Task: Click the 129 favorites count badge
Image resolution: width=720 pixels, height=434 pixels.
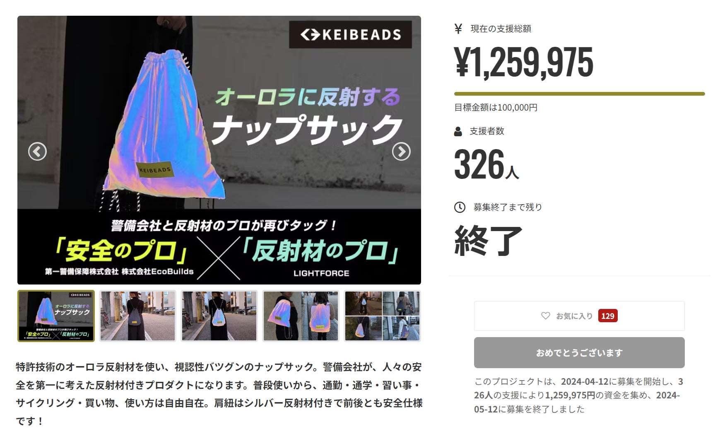Action: (x=608, y=316)
